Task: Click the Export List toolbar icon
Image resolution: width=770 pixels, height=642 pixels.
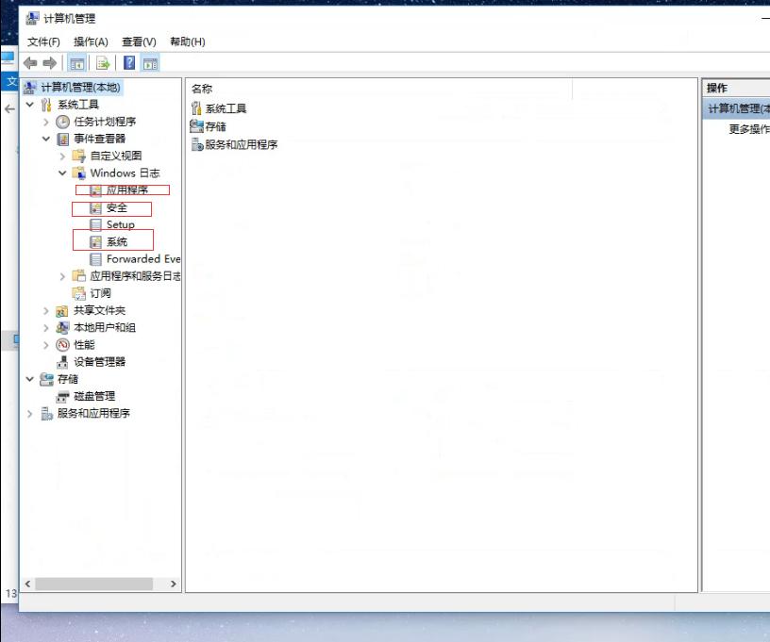Action: coord(103,63)
